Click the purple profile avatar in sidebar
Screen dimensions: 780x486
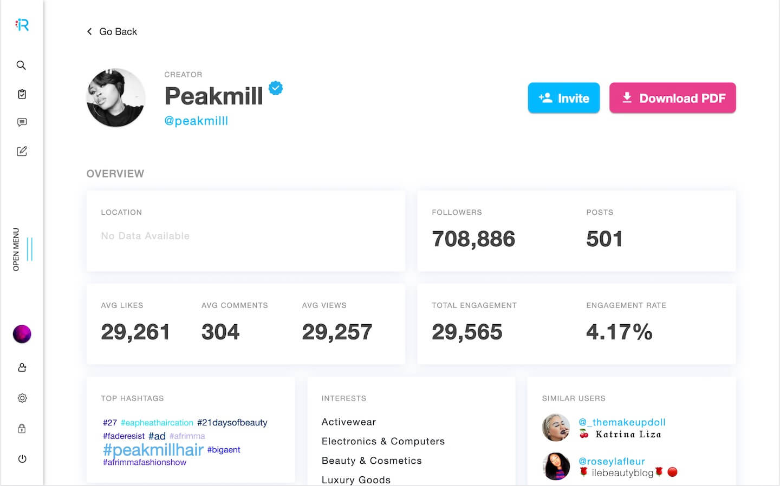pos(22,334)
